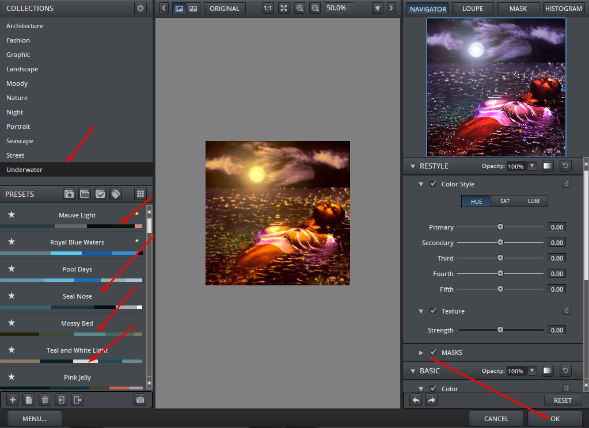The image size is (589, 428).
Task: Redo the last adjustment
Action: point(432,400)
